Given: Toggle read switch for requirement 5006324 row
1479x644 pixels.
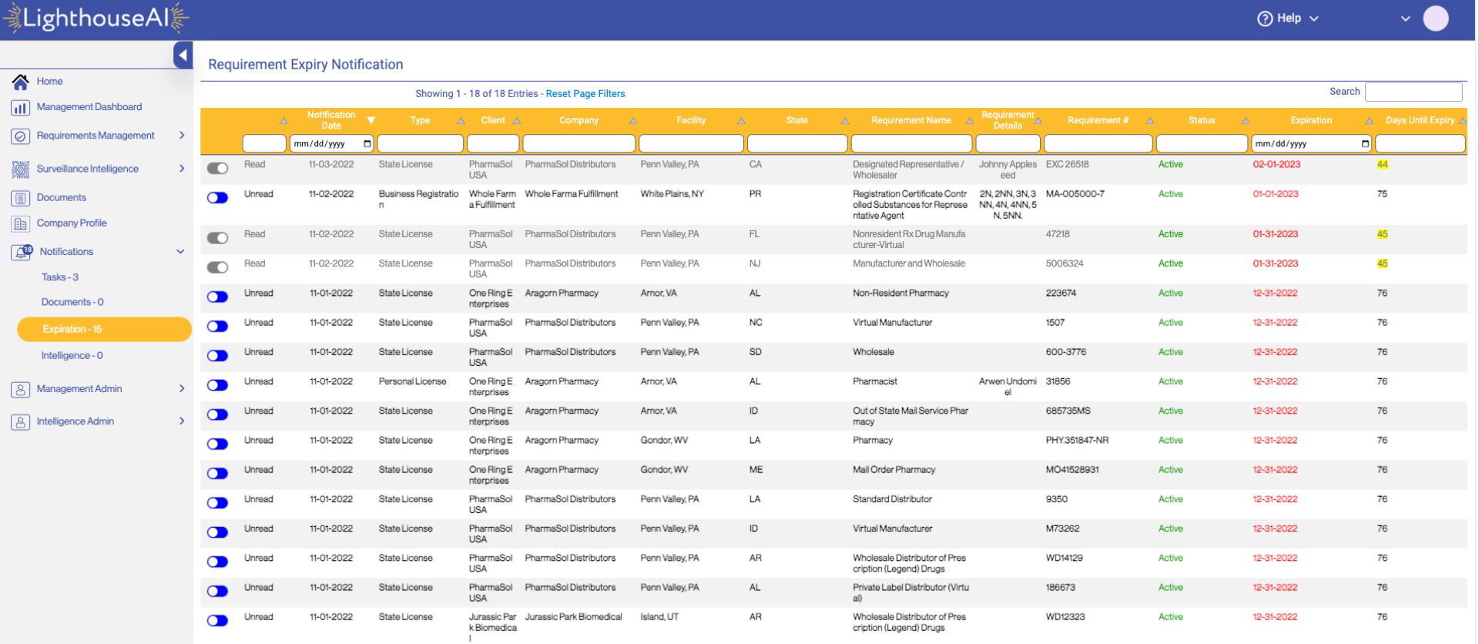Looking at the screenshot, I should [218, 267].
